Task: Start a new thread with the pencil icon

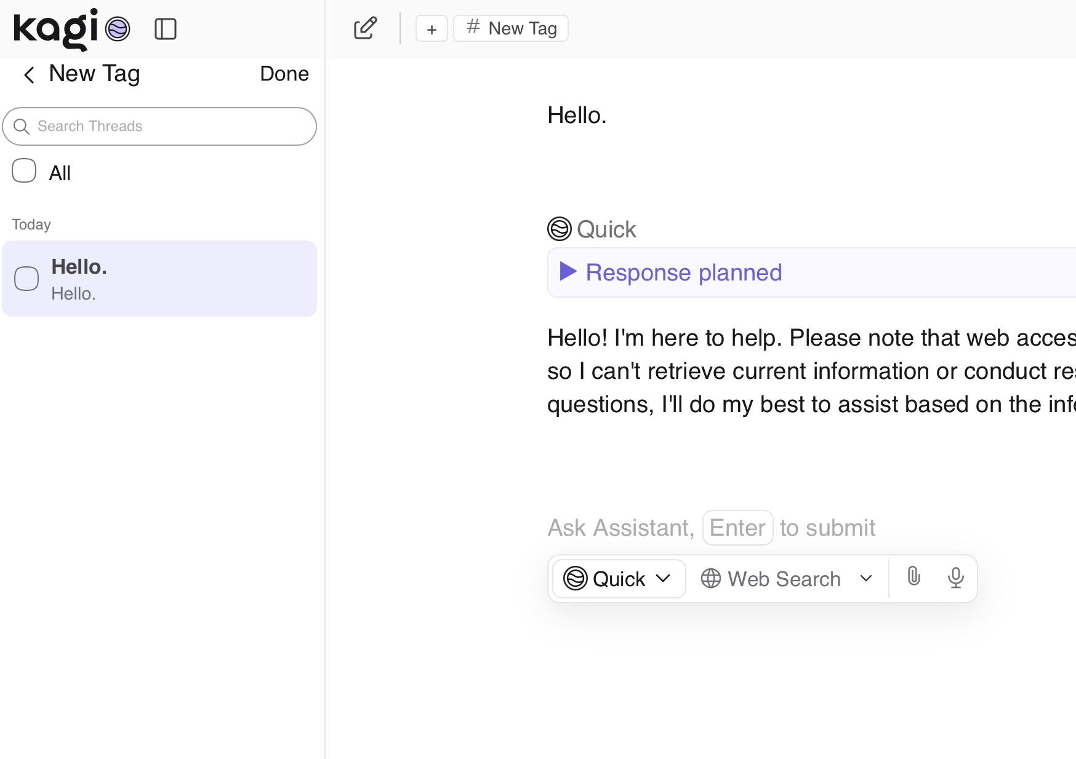Action: pos(364,28)
